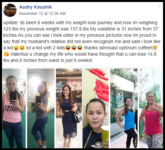Click the middle laughing-tears emoji
This screenshot has width=165, height=150.
(x=74, y=48)
